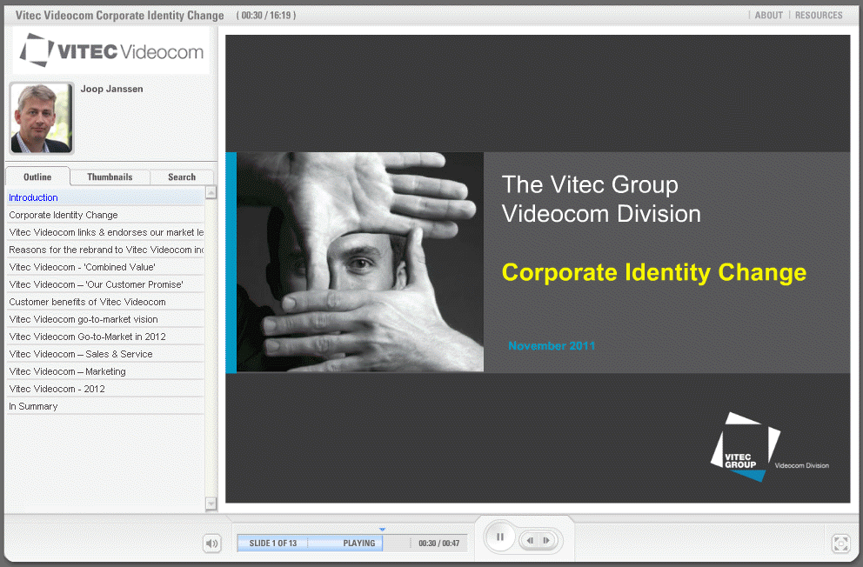Viewport: 863px width, 567px height.
Task: Open 'Reasons for the rebrand' slide
Action: click(105, 250)
